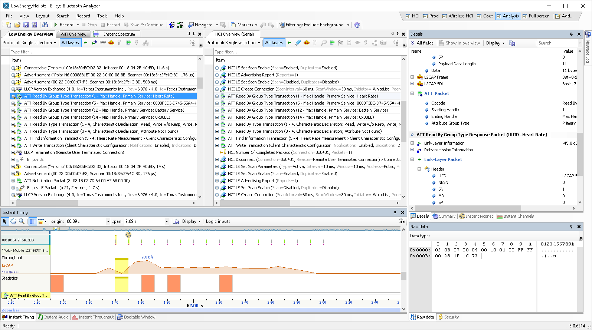Open the Tools menu

tap(102, 16)
